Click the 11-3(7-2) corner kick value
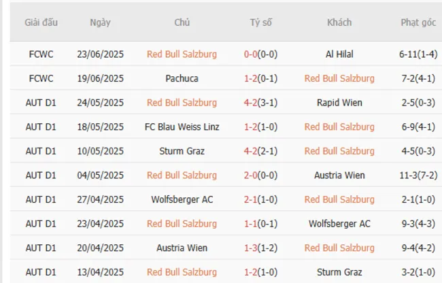 pyautogui.click(x=418, y=175)
